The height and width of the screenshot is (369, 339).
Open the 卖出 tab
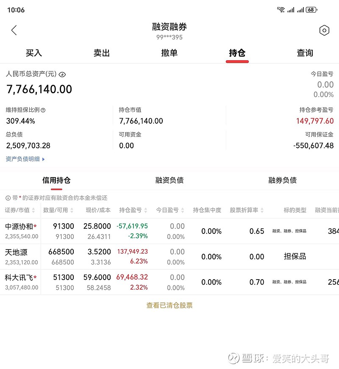pos(102,53)
